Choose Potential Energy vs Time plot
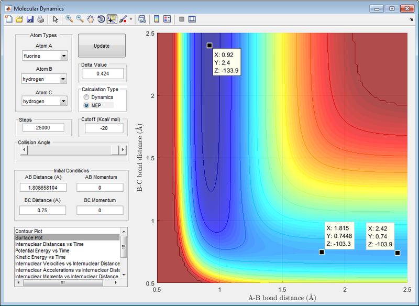This screenshot has height=306, width=419. click(52, 250)
